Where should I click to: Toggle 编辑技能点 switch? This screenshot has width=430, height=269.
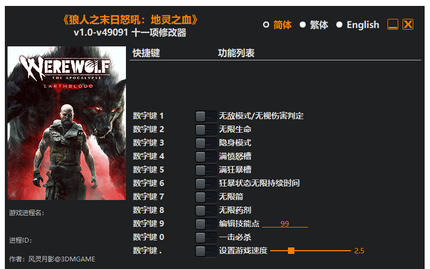point(206,224)
